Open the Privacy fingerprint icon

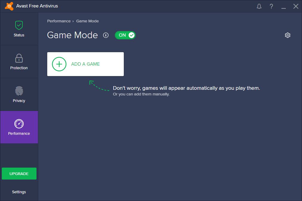point(19,91)
